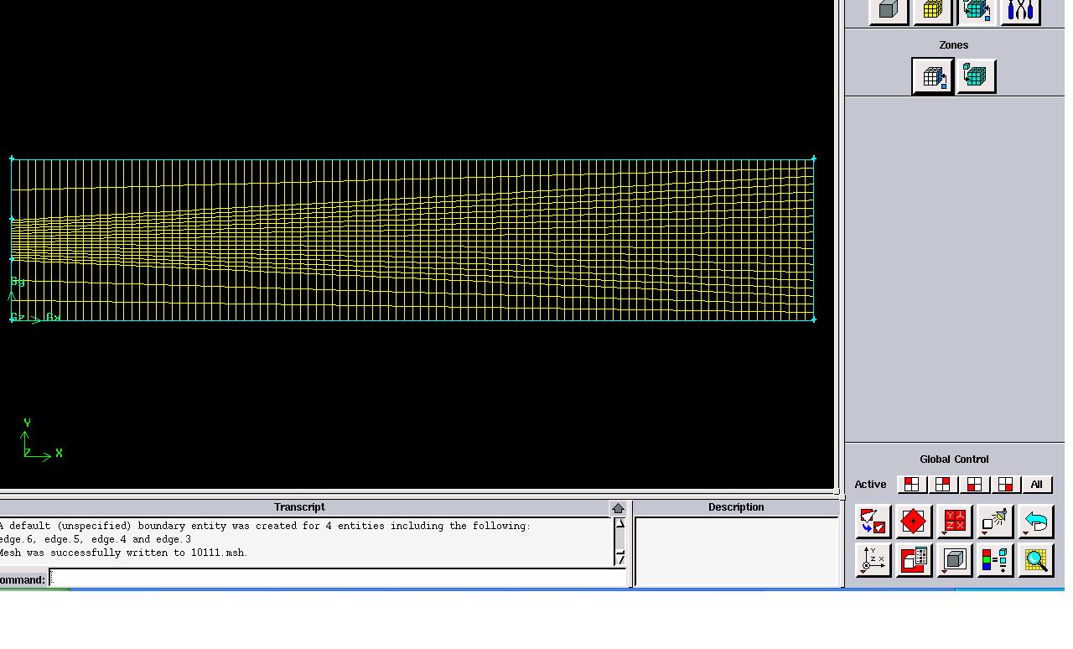Viewport: 1073px width, 649px height.
Task: Click the top-right corner vertex of the mesh
Action: tap(814, 158)
